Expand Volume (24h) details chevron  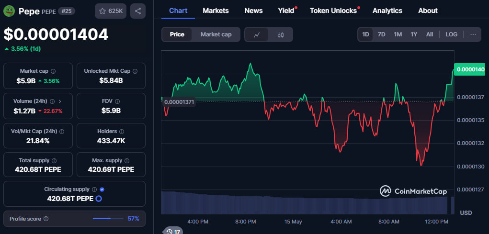(60, 101)
